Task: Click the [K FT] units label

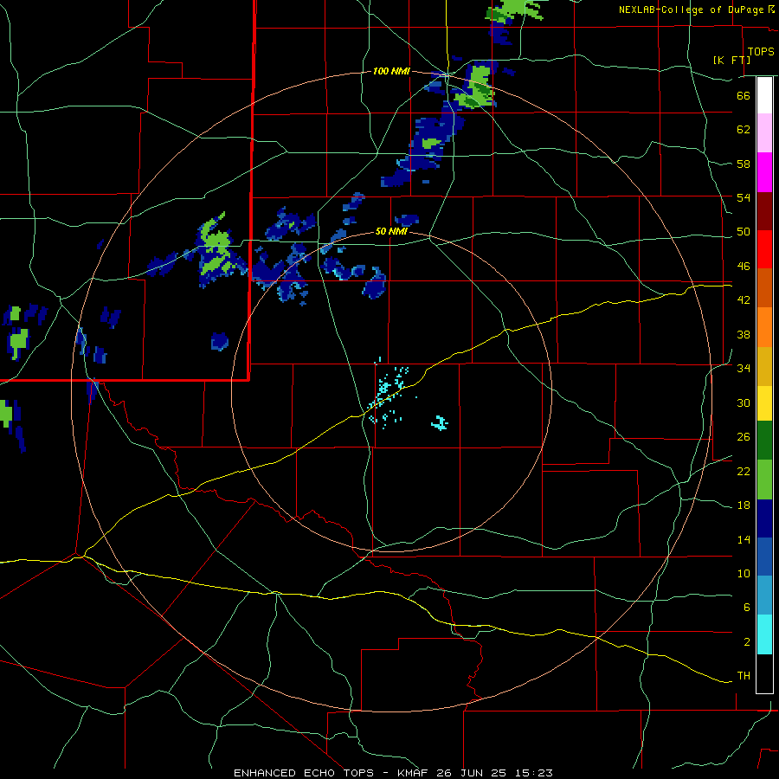Action: coord(731,60)
